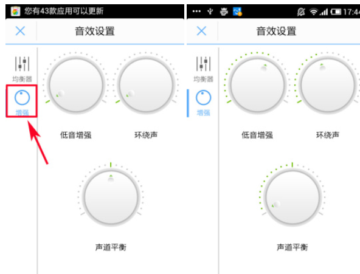Click the 低音增强 knob in left screen
Image resolution: width=360 pixels, height=274 pixels.
(76, 85)
